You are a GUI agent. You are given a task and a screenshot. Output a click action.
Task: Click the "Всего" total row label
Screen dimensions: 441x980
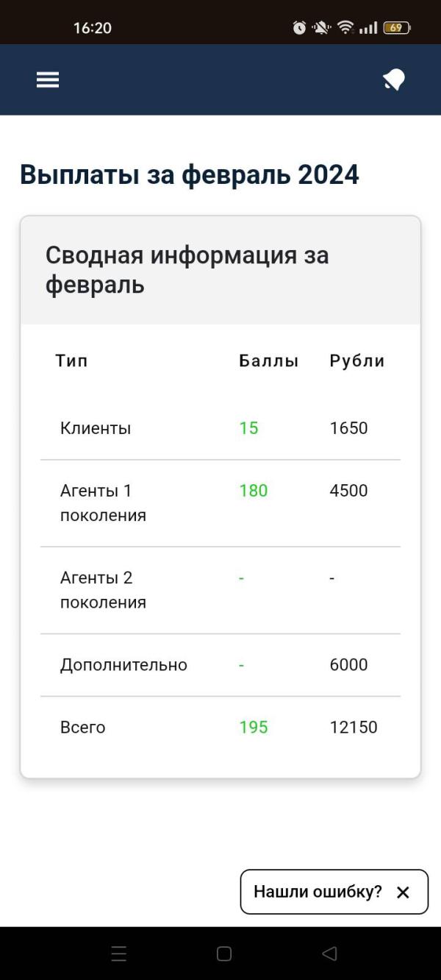point(82,728)
